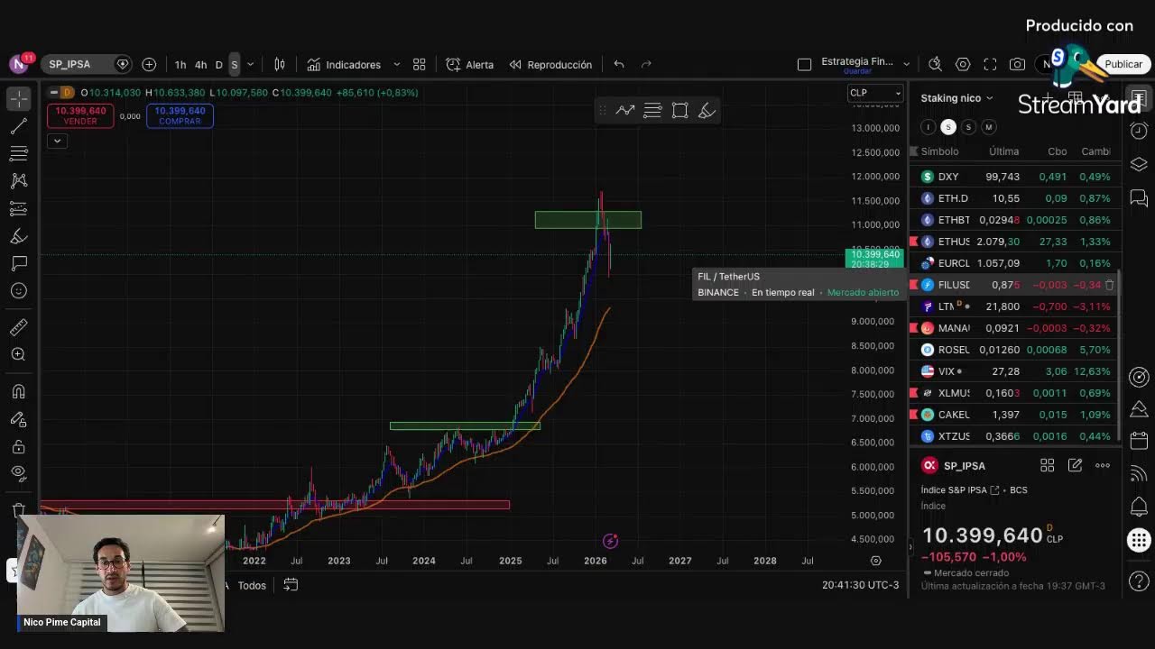Image resolution: width=1155 pixels, height=649 pixels.
Task: Sort watchlist by Símbolo column
Action: point(939,151)
